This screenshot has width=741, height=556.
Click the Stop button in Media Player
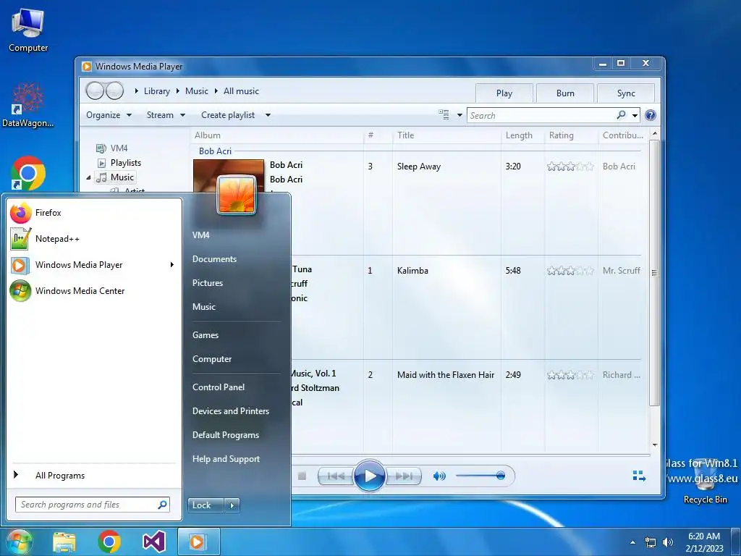point(302,476)
